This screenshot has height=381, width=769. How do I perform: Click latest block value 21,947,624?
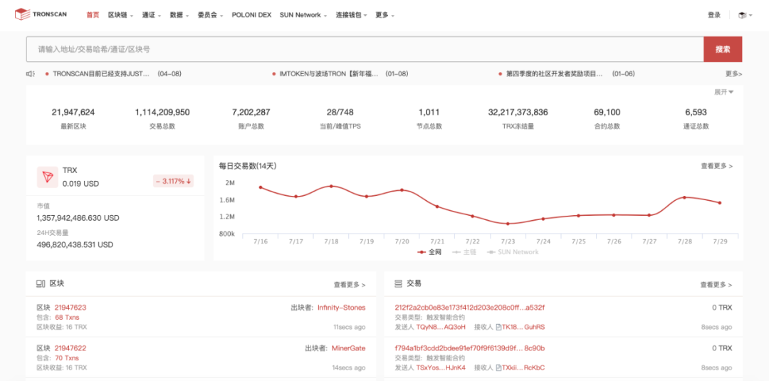click(x=73, y=113)
